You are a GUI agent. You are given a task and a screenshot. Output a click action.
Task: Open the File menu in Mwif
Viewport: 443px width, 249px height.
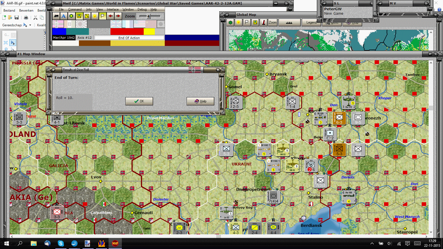click(x=61, y=9)
